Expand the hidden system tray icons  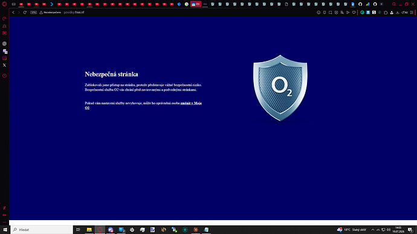(373, 230)
